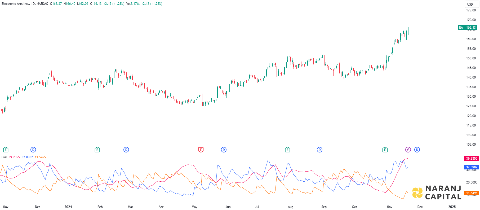Image resolution: width=480 pixels, height=210 pixels.
Task: Click the dividend marker near September 2024
Action: coord(319,150)
